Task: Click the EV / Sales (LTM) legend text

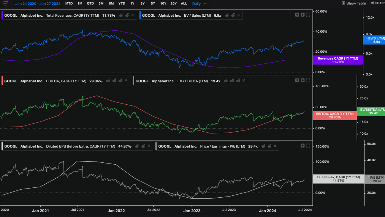Action: point(197,15)
